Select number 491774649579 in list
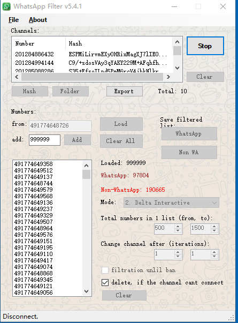 (33, 190)
